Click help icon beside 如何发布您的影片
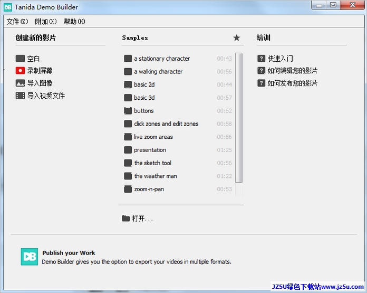Viewport: 367px width, 293px height. click(x=261, y=83)
